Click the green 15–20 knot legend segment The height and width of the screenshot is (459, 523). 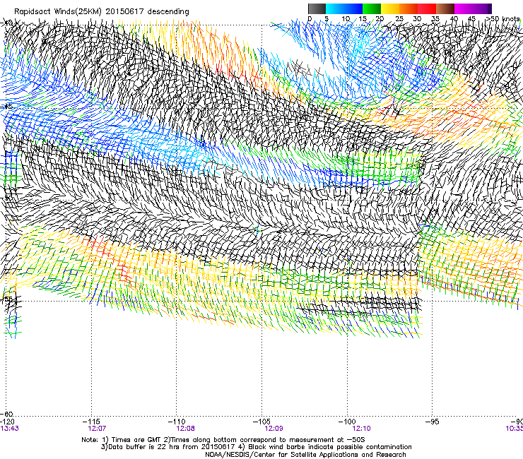(x=372, y=8)
